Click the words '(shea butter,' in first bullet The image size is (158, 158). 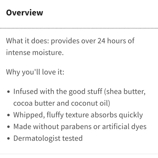coord(125,92)
